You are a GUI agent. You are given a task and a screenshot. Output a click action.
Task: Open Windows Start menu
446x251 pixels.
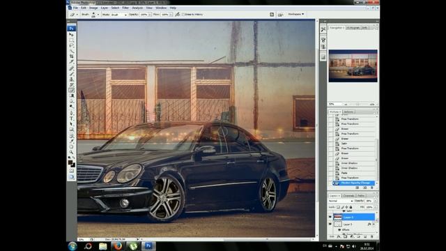(x=72, y=246)
